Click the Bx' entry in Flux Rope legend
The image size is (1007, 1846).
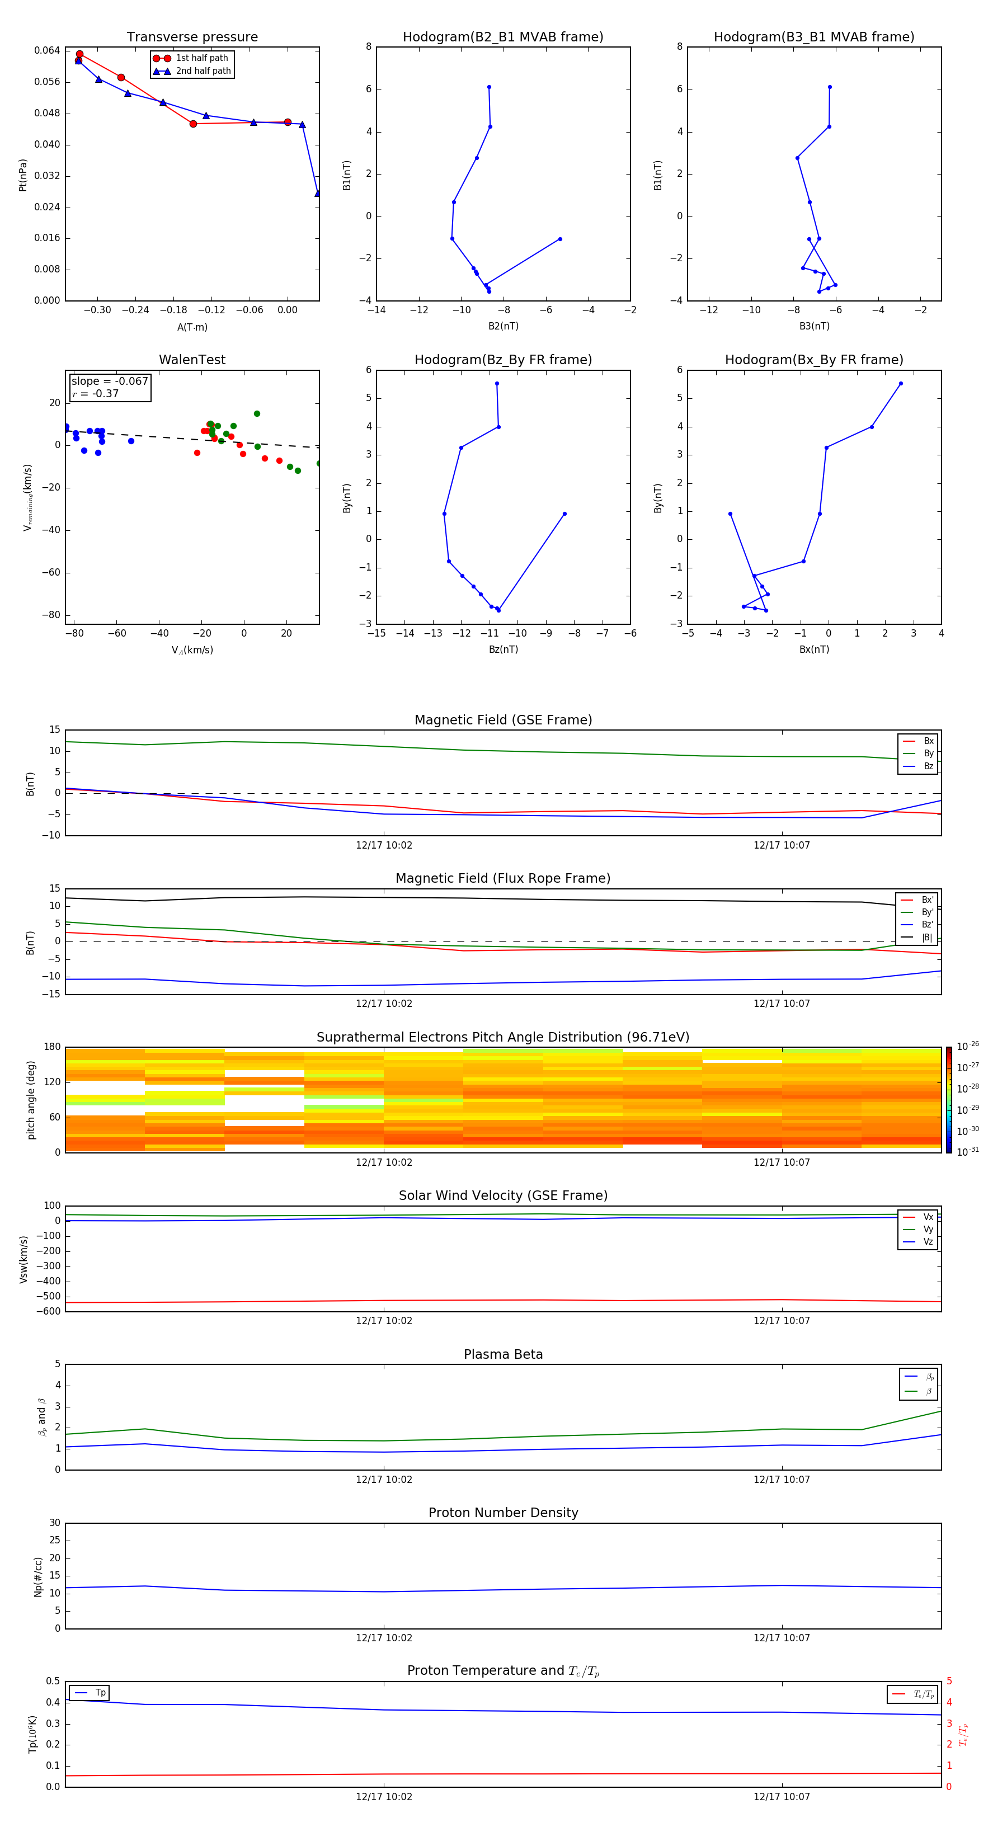[x=917, y=900]
